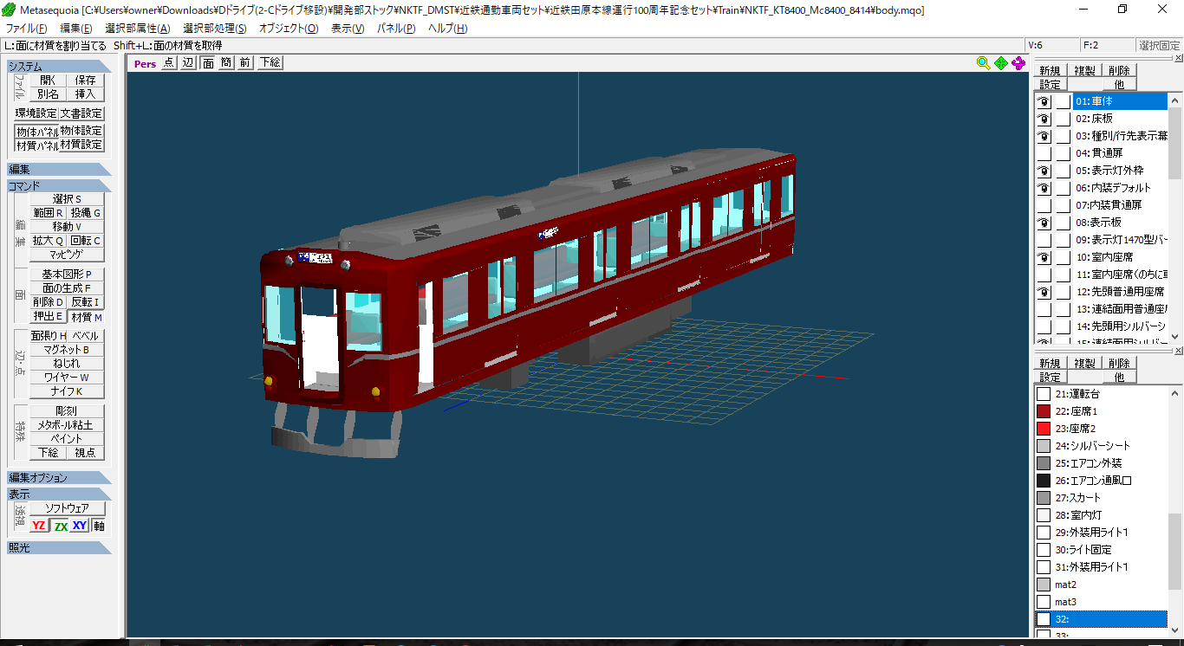Toggle the 下絵 blueprint view button
This screenshot has width=1184, height=646.
pos(270,62)
